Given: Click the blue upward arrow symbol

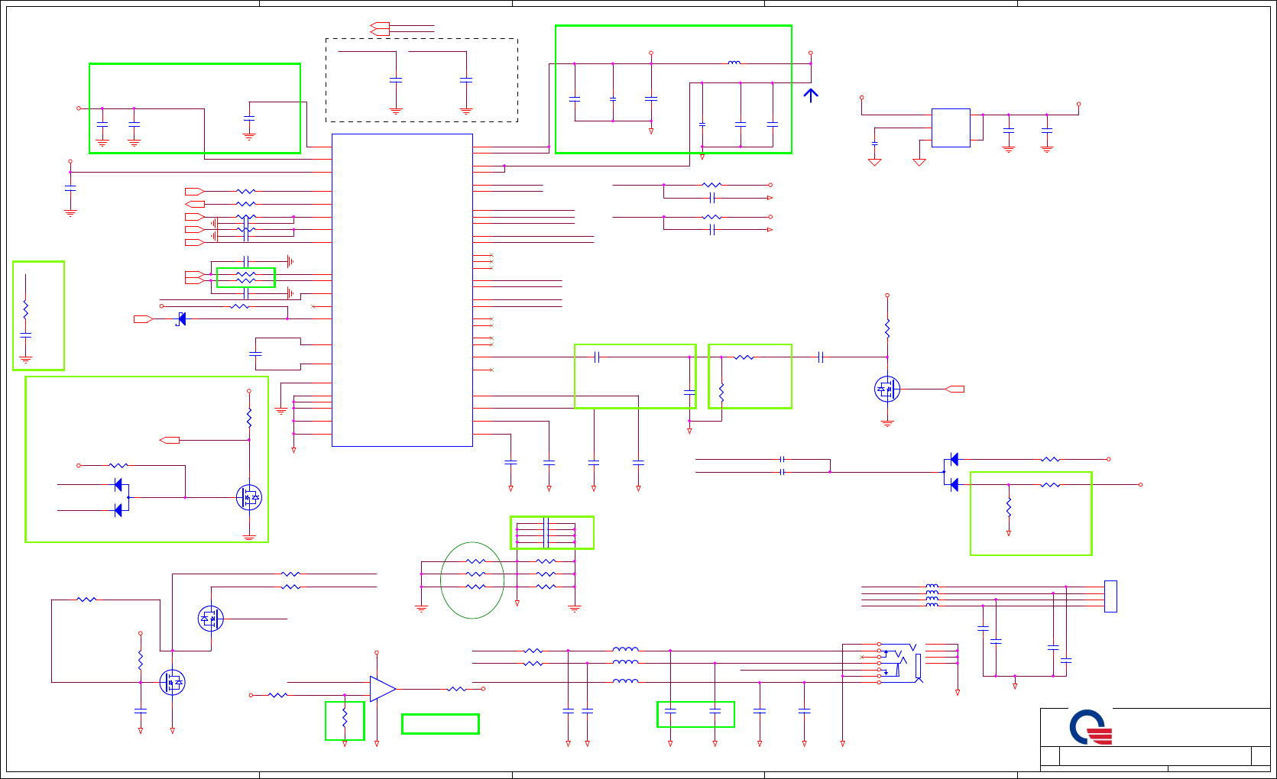Looking at the screenshot, I should click(811, 95).
